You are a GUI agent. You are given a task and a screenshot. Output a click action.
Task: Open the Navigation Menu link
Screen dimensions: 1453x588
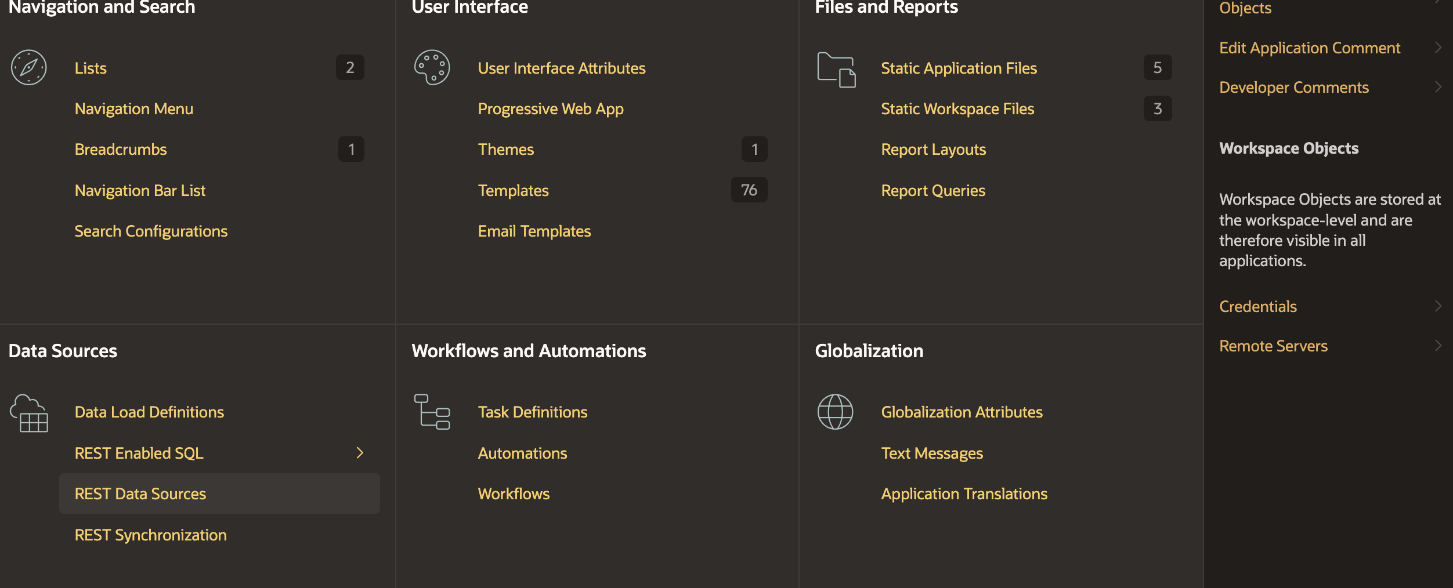pyautogui.click(x=134, y=109)
